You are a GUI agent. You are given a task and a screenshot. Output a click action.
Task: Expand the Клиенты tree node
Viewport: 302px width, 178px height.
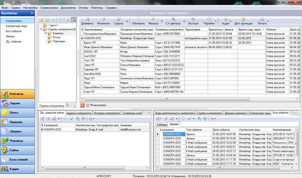point(46,33)
